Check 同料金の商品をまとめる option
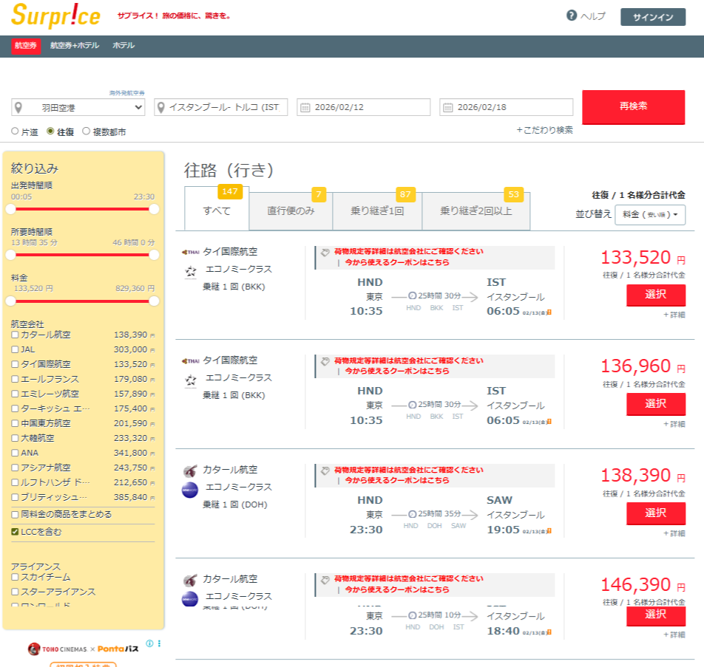The height and width of the screenshot is (667, 704). (15, 515)
